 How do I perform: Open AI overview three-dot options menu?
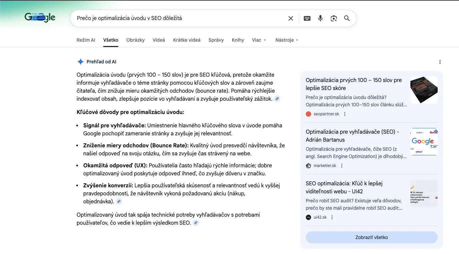440,62
